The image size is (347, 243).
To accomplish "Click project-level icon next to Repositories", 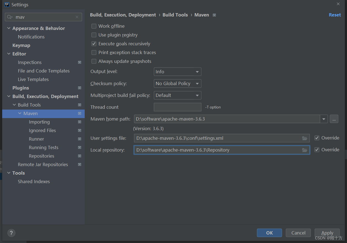I will 79,156.
